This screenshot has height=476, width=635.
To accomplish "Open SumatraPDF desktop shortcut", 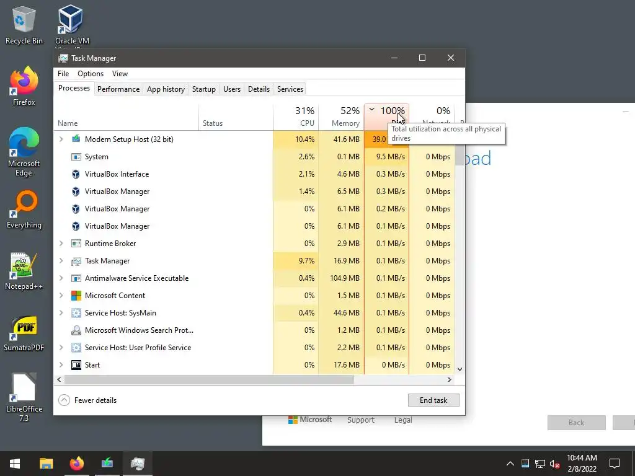I will click(24, 333).
